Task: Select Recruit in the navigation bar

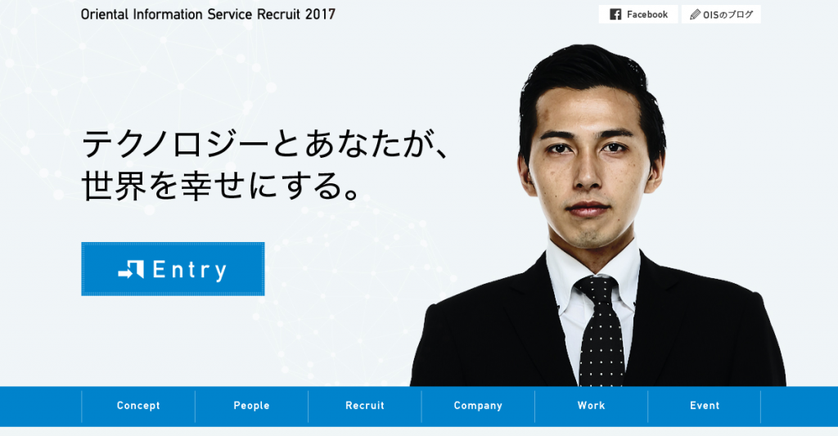Action: click(x=365, y=406)
